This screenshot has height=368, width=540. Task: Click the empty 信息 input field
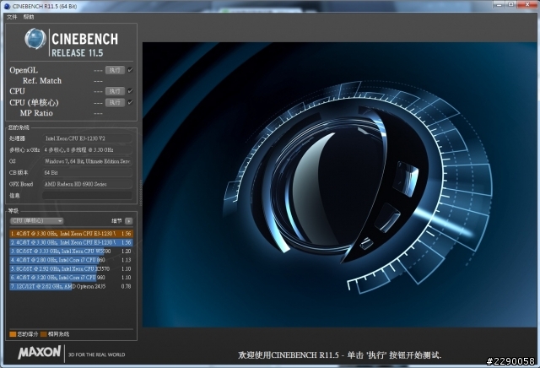pos(88,195)
